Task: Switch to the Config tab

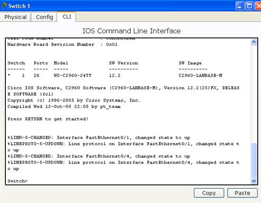Action: pyautogui.click(x=44, y=17)
